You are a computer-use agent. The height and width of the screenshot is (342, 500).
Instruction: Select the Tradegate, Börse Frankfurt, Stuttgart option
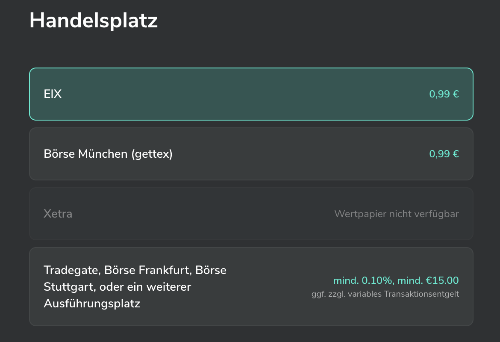(x=251, y=286)
